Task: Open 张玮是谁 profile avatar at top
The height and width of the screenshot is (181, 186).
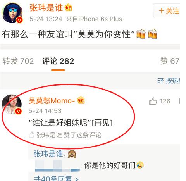Action: tap(12, 13)
